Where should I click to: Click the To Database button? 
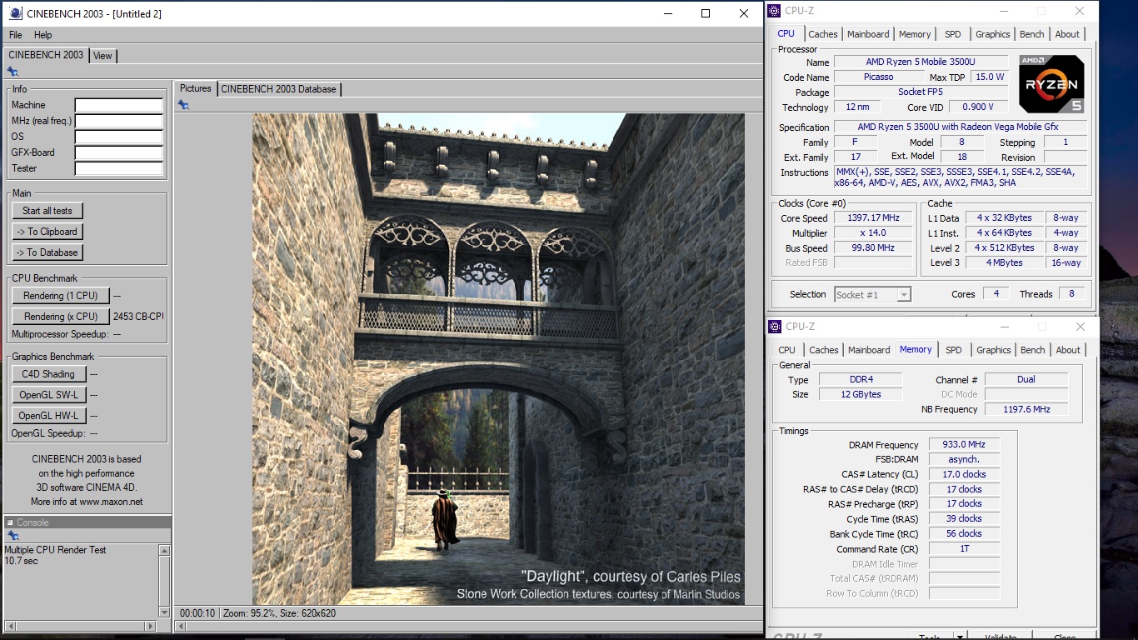(x=47, y=252)
